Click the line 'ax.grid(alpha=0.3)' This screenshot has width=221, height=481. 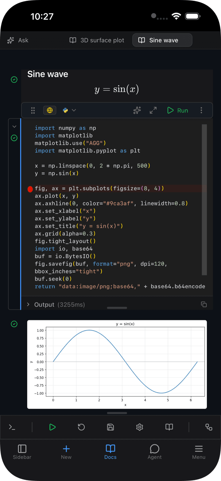coord(65,234)
